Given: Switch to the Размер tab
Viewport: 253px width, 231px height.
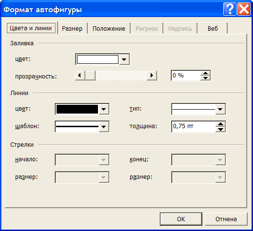Looking at the screenshot, I should pos(72,29).
